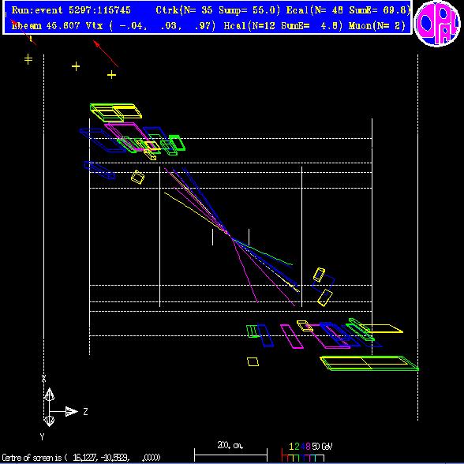Click the Y axis label below arrows
The image size is (464, 464).
(x=43, y=436)
